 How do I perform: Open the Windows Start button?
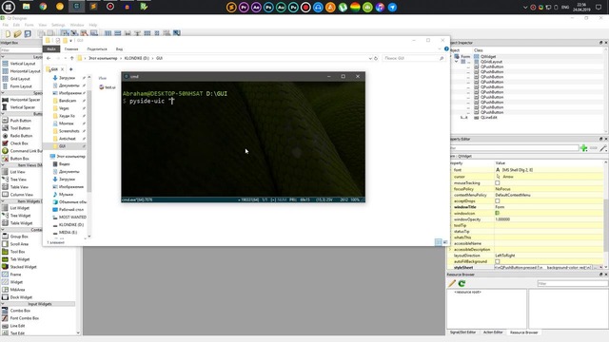[x=9, y=7]
